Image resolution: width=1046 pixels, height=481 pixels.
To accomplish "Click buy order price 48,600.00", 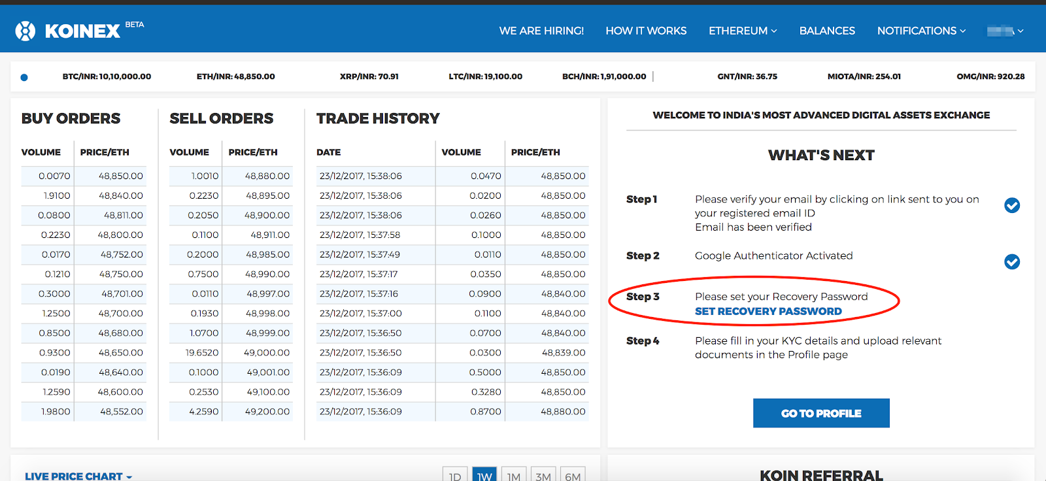I will (120, 391).
